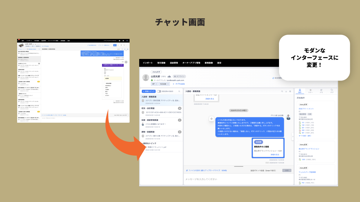Remove the 15日送金 tag
The width and height of the screenshot is (360, 202).
168,84
